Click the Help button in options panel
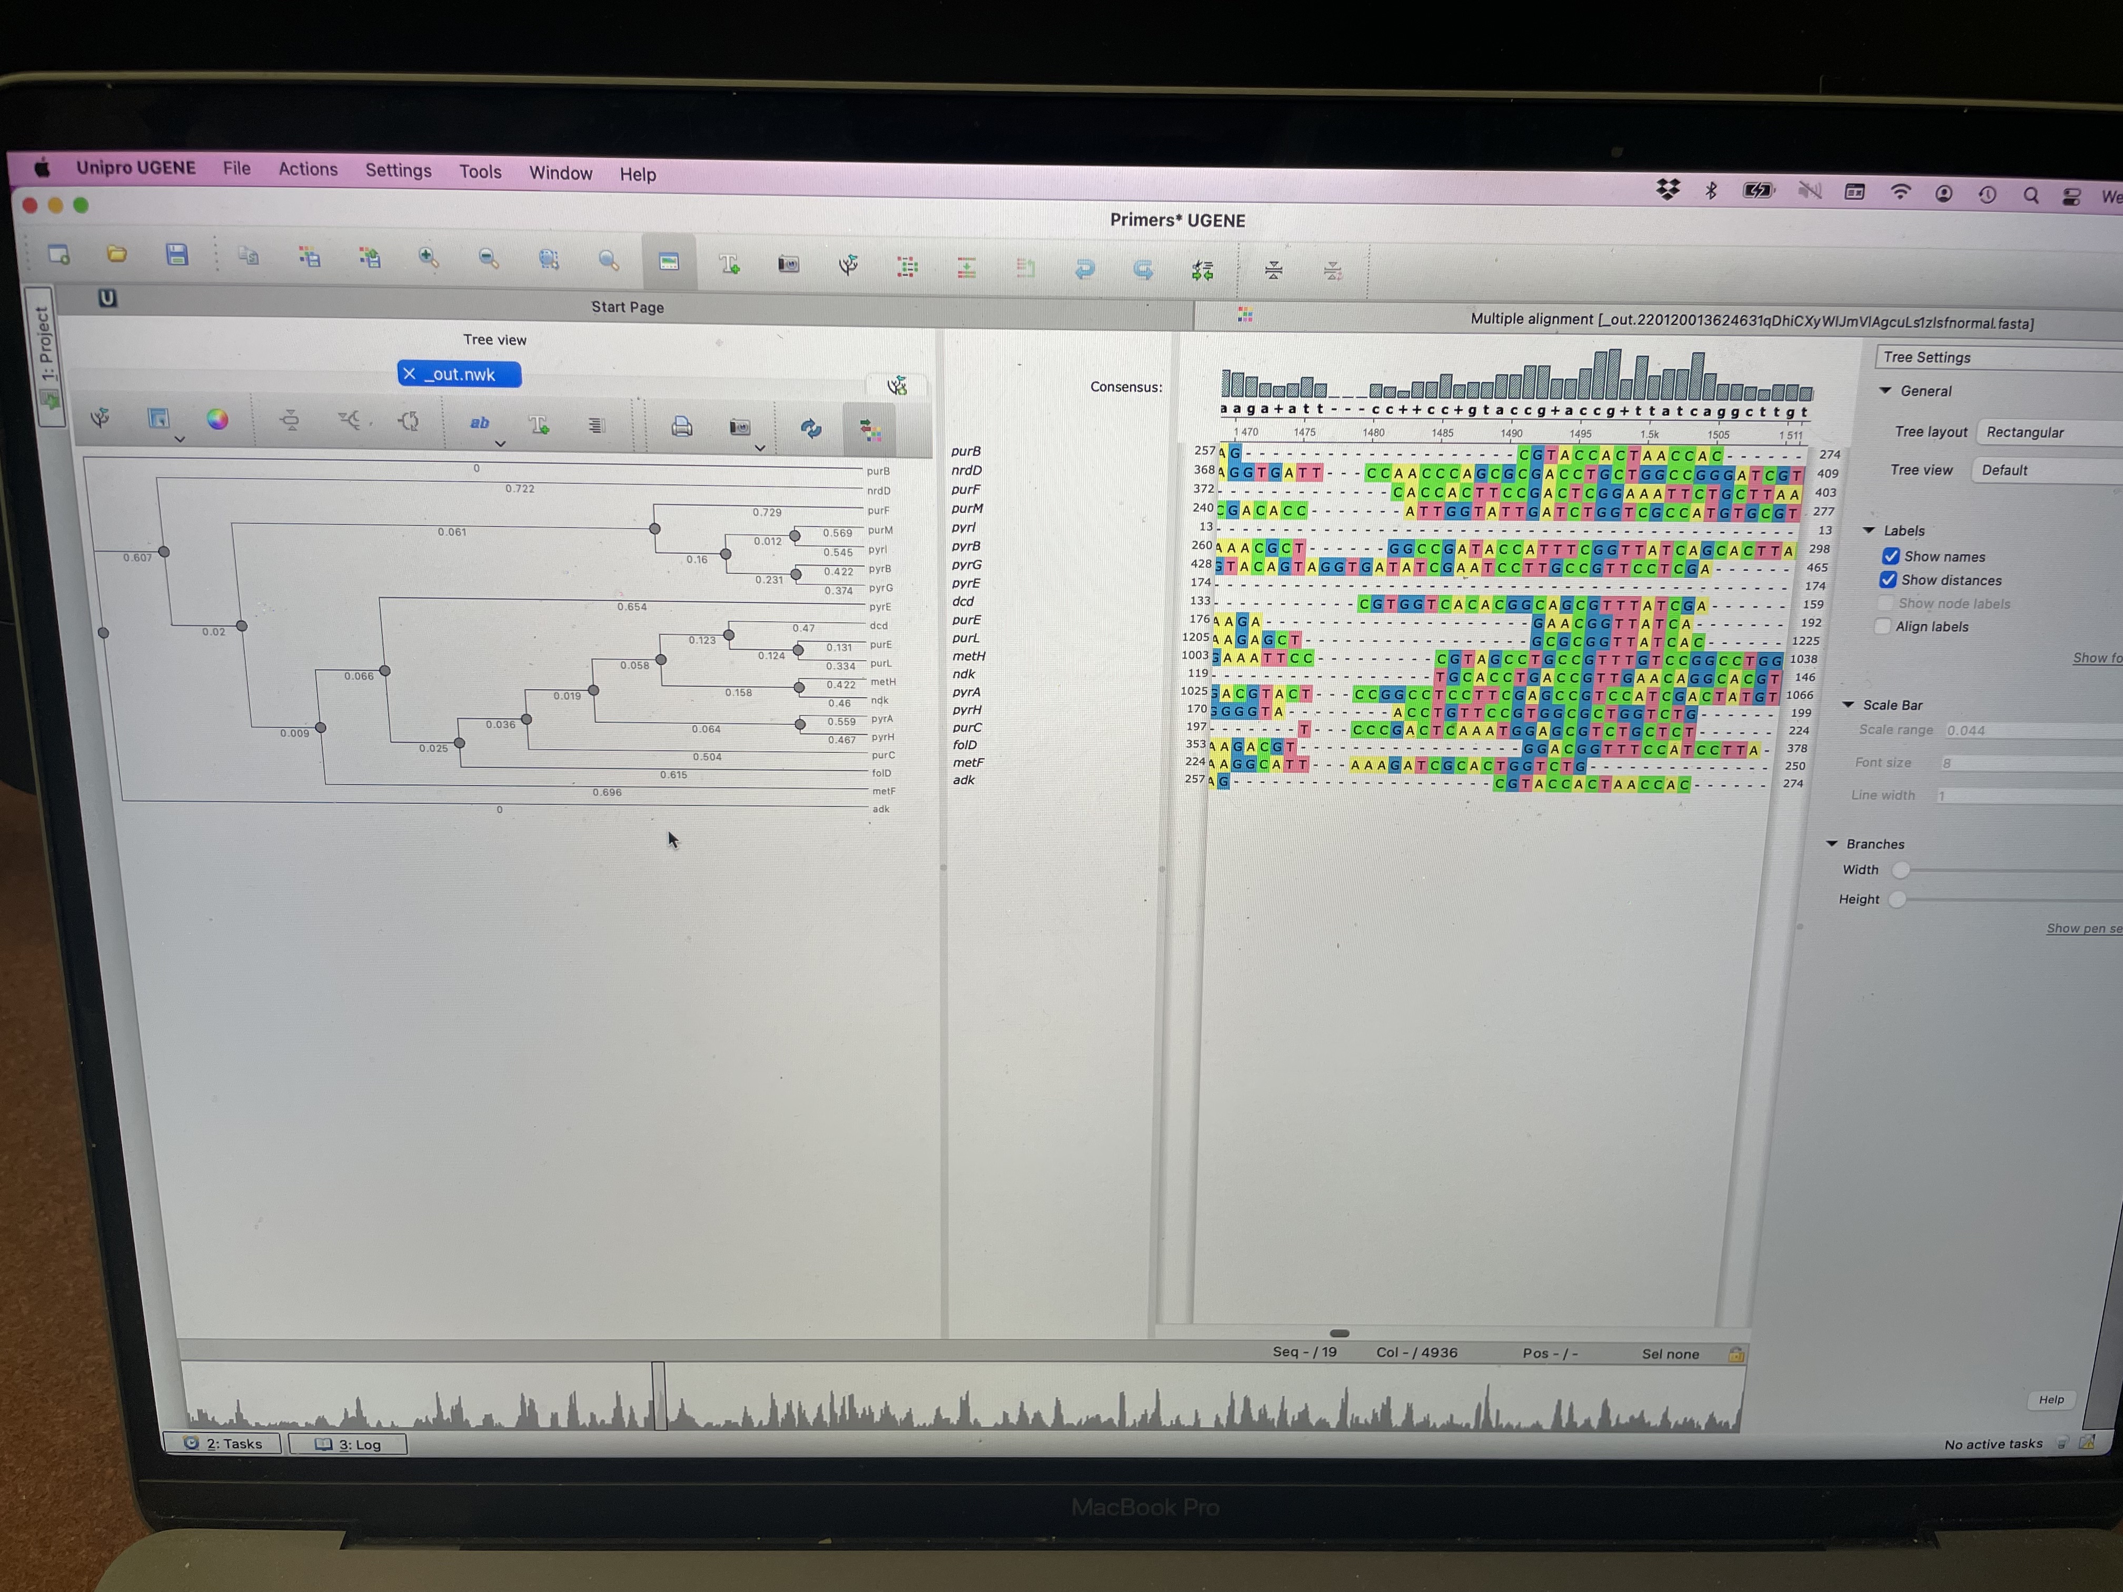 tap(2051, 1399)
